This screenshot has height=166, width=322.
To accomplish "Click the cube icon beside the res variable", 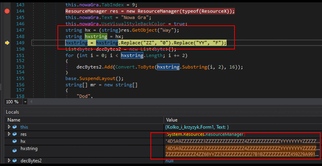I will [15, 134].
